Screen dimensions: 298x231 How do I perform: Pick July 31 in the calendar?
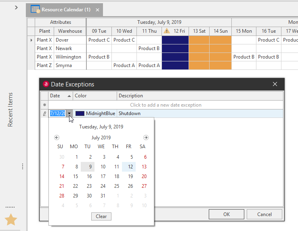tap(103, 196)
